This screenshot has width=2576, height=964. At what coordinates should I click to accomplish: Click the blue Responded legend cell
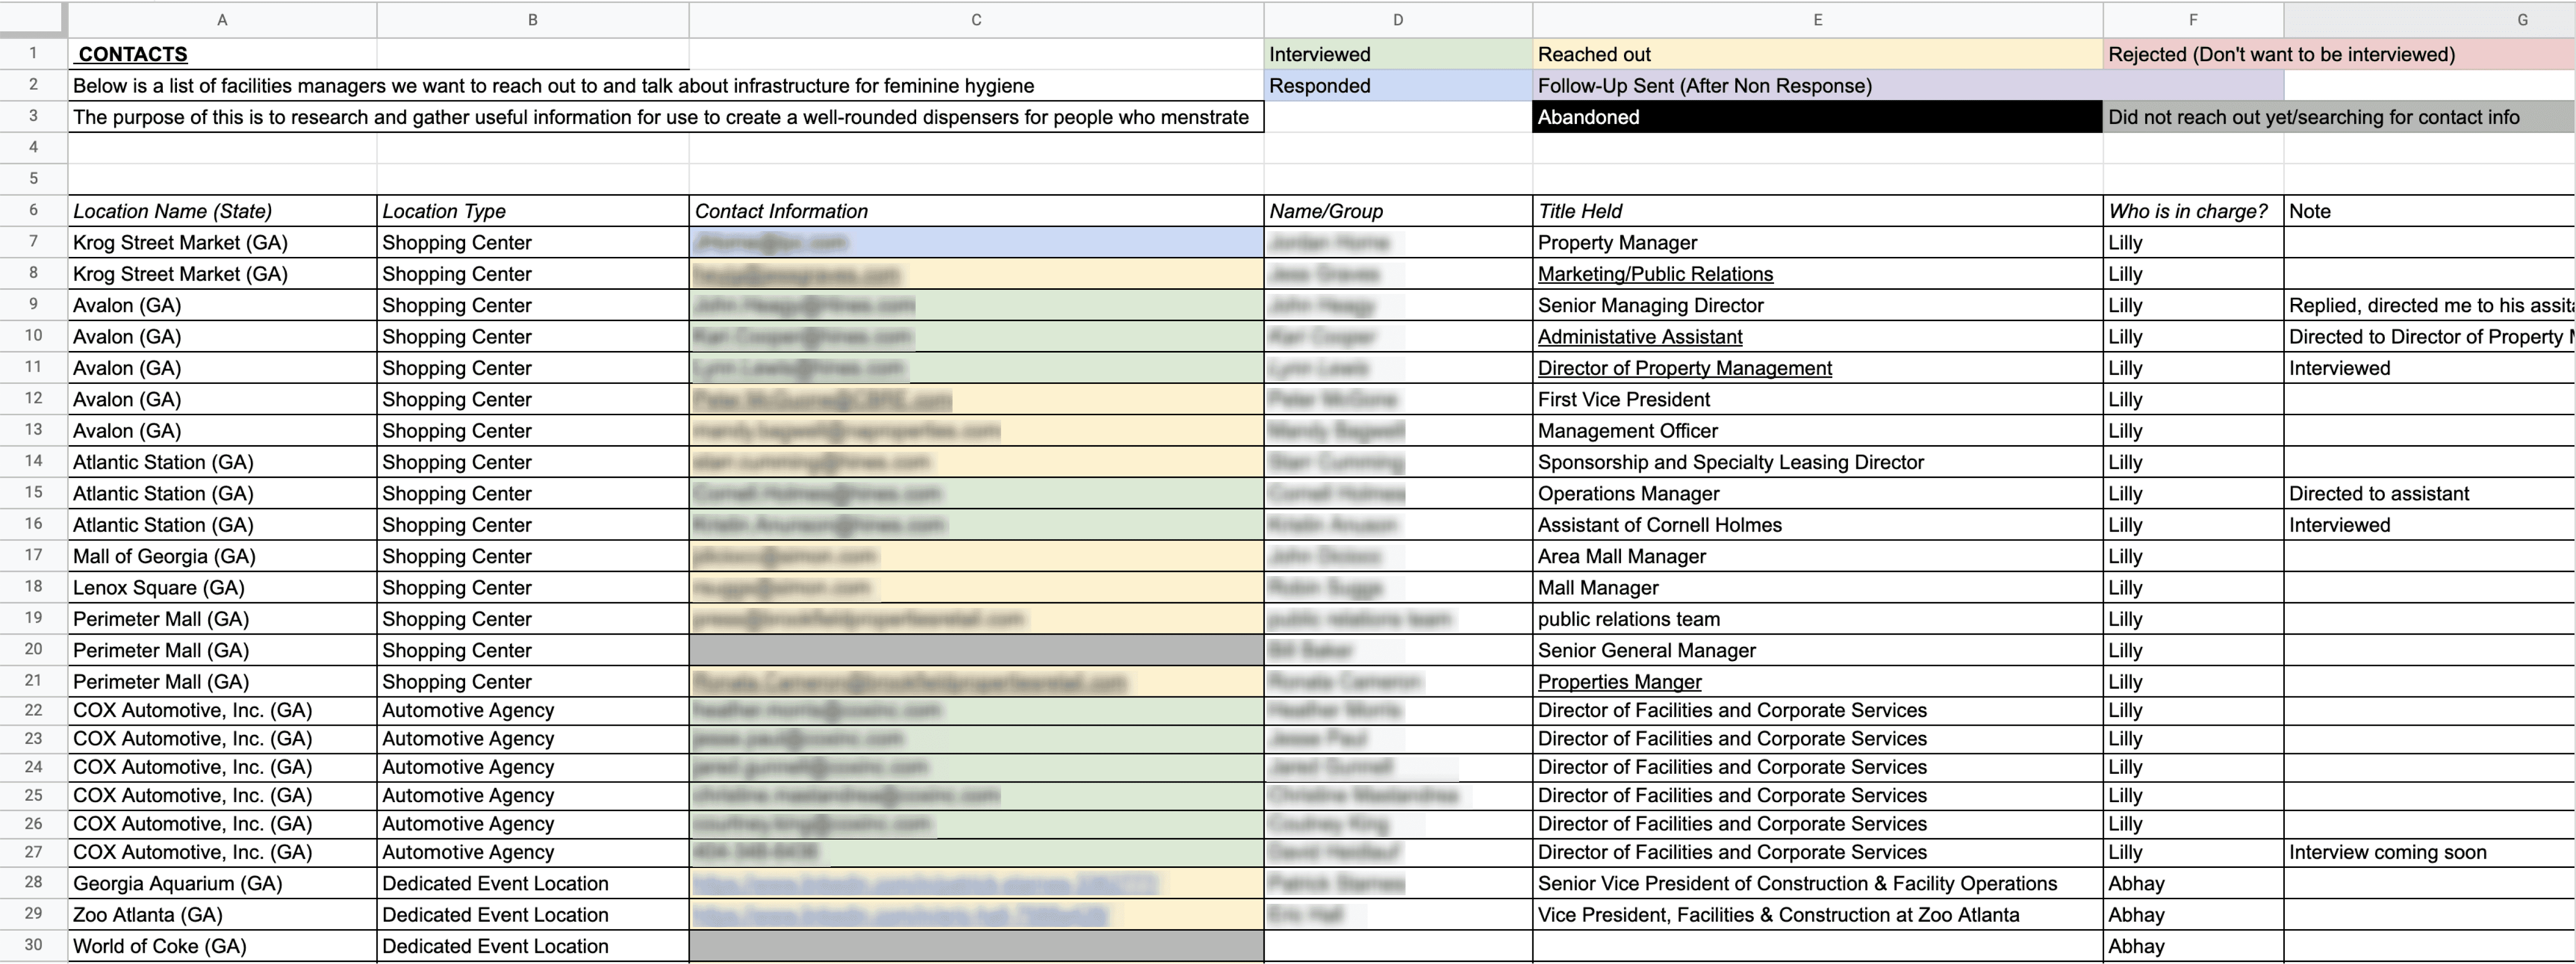click(1397, 86)
